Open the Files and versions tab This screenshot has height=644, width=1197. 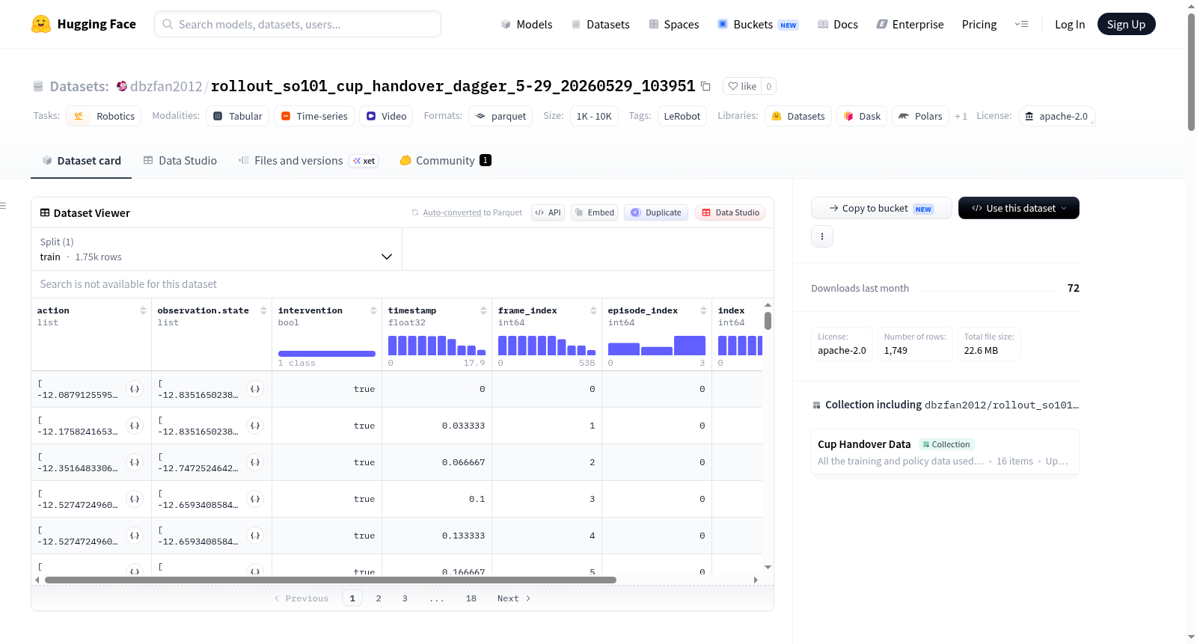click(308, 161)
